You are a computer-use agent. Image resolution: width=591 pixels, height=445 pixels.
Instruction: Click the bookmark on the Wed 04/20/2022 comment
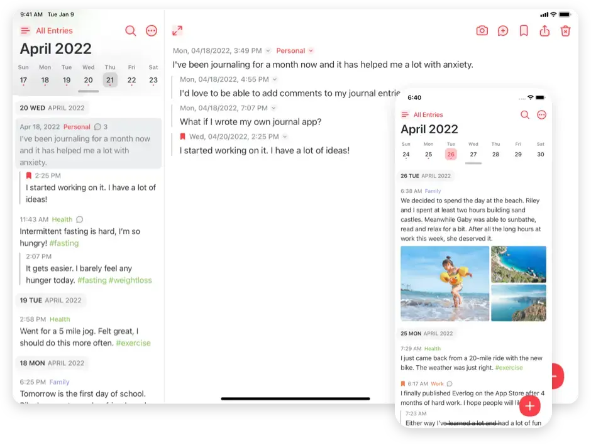coord(183,136)
